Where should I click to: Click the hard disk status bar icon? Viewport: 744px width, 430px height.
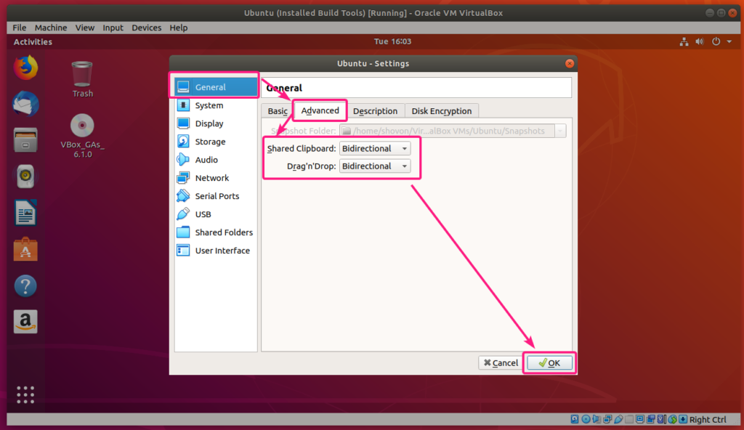pyautogui.click(x=574, y=419)
